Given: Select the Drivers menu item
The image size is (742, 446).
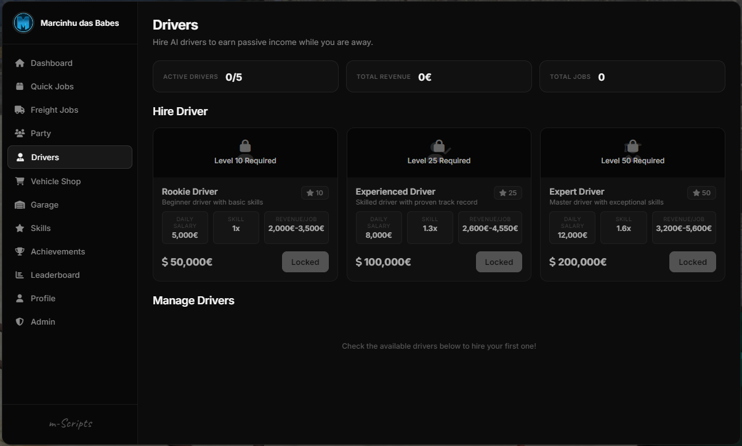Looking at the screenshot, I should coord(70,157).
